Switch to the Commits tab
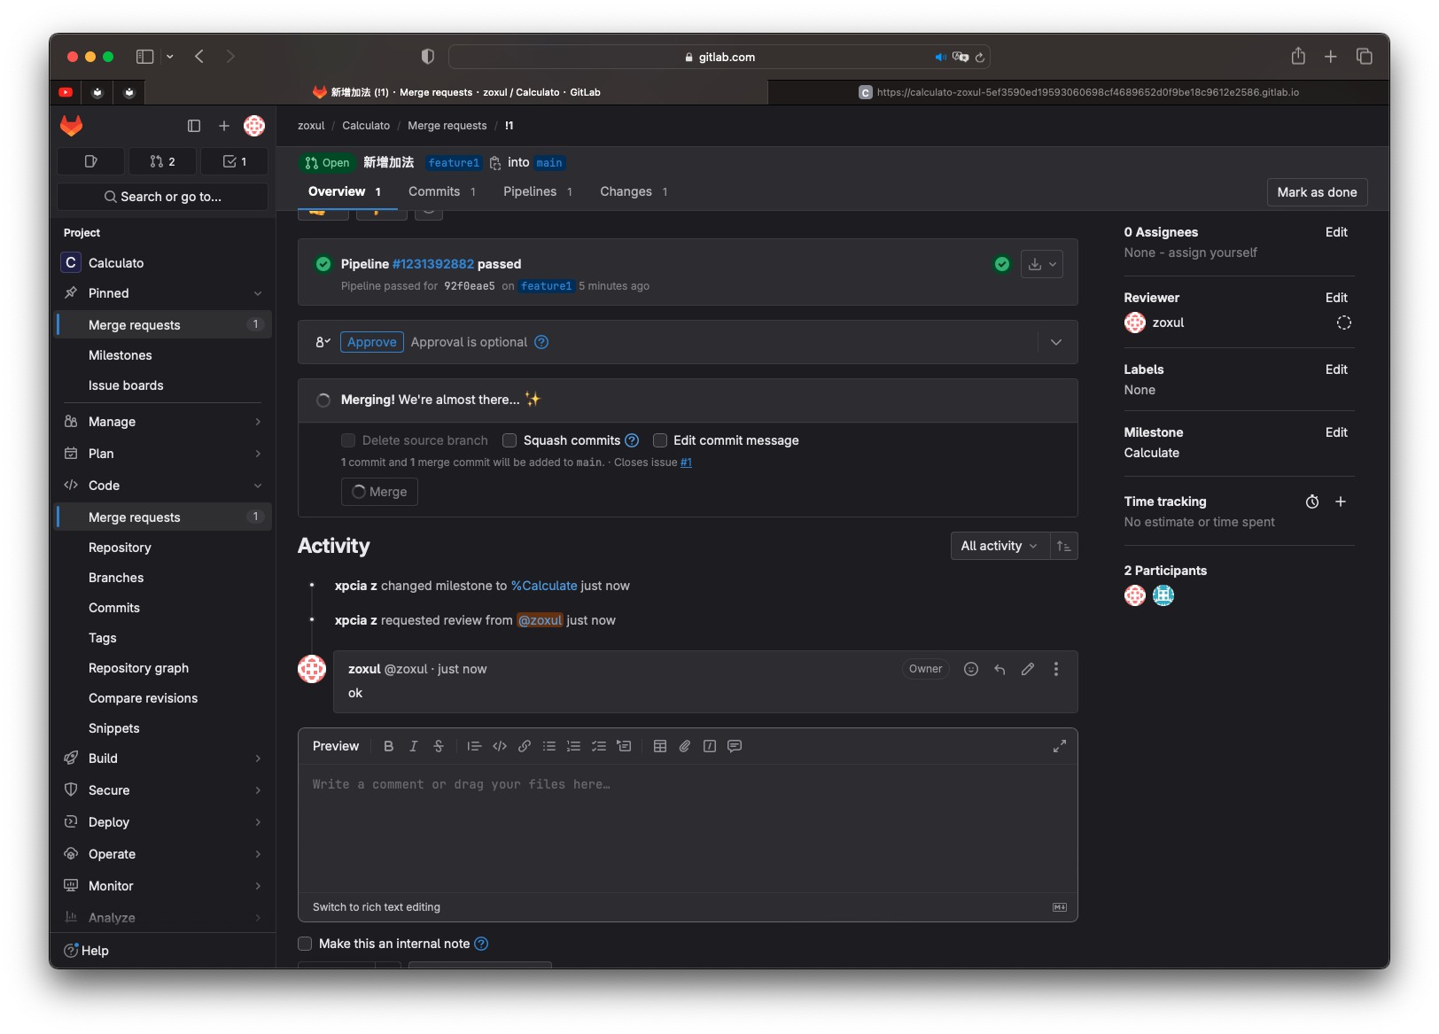The image size is (1439, 1034). 434,191
